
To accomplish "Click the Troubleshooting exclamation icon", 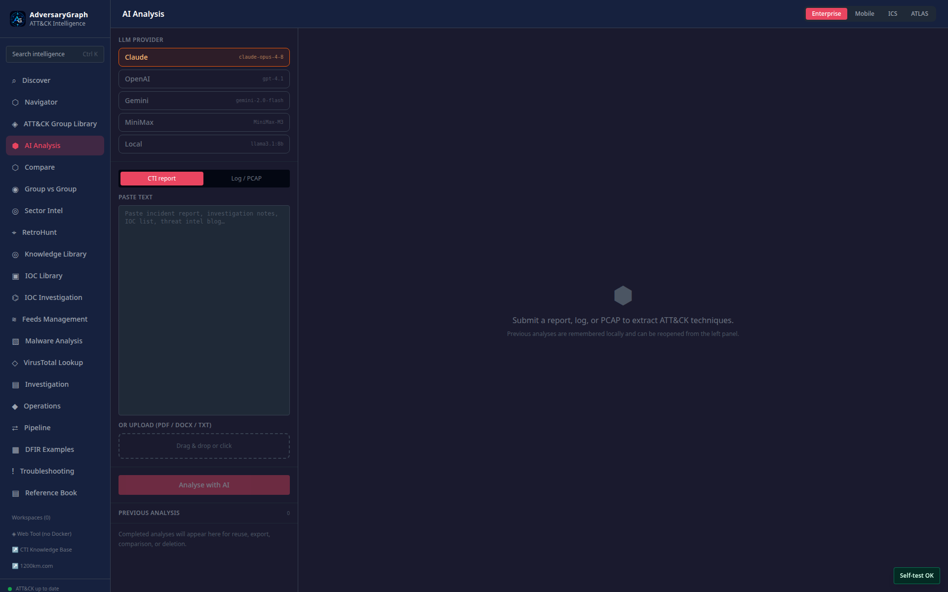I will coord(13,471).
